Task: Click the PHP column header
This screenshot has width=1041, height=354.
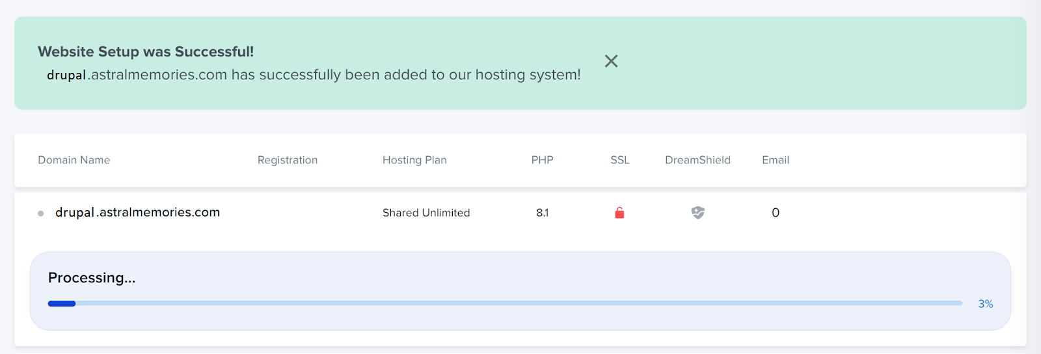Action: pos(542,160)
